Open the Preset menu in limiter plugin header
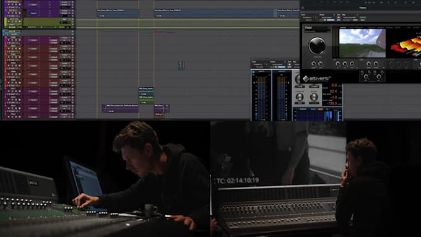Screen dimensions: 421x237 click(273, 62)
